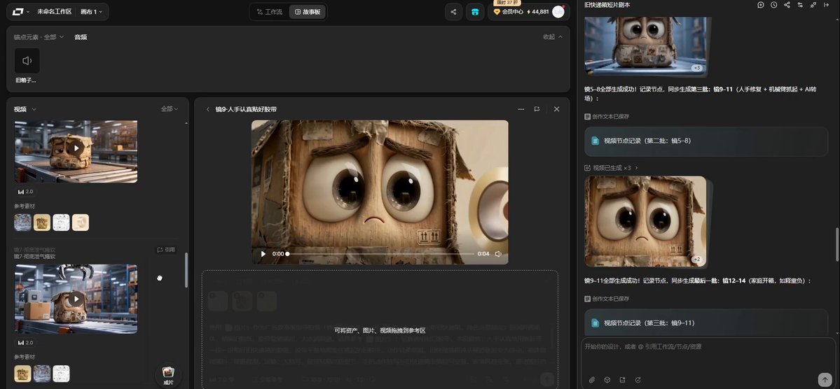The height and width of the screenshot is (389, 840).
Task: Open the cyan store icon button
Action: coord(474,12)
